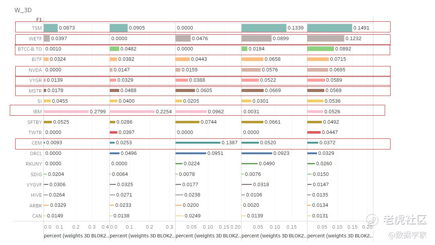This screenshot has width=435, height=245.
Task: Select the CEM row label
Action: click(37, 143)
